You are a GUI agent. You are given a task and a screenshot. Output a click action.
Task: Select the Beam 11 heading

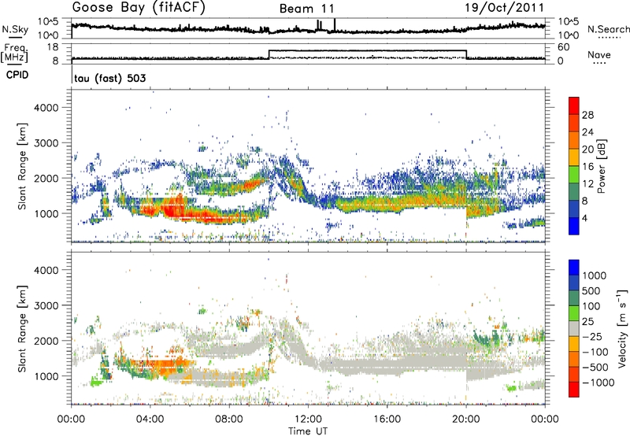tap(307, 9)
